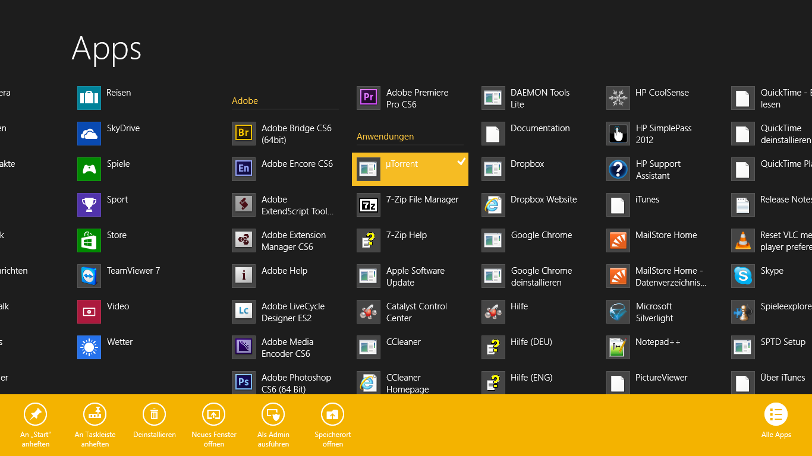Launch Notepad++ icon

(x=618, y=347)
